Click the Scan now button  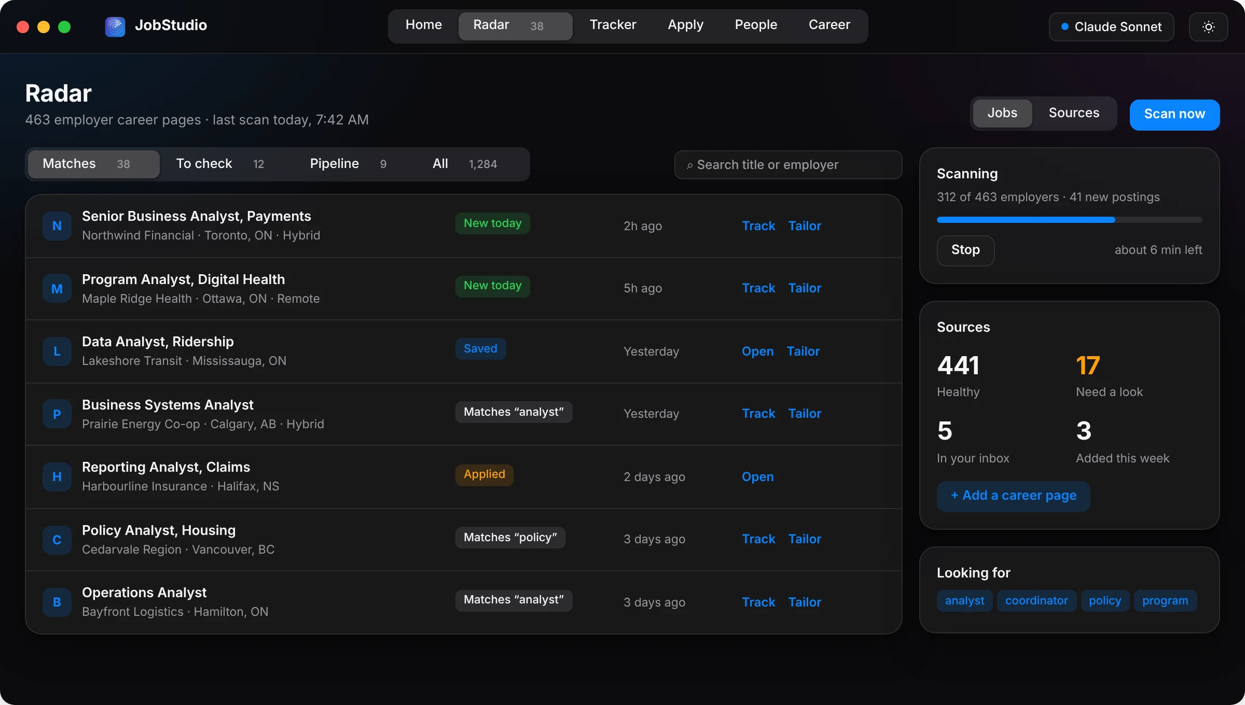pyautogui.click(x=1174, y=115)
